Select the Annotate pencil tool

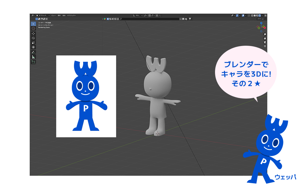[x=33, y=52]
